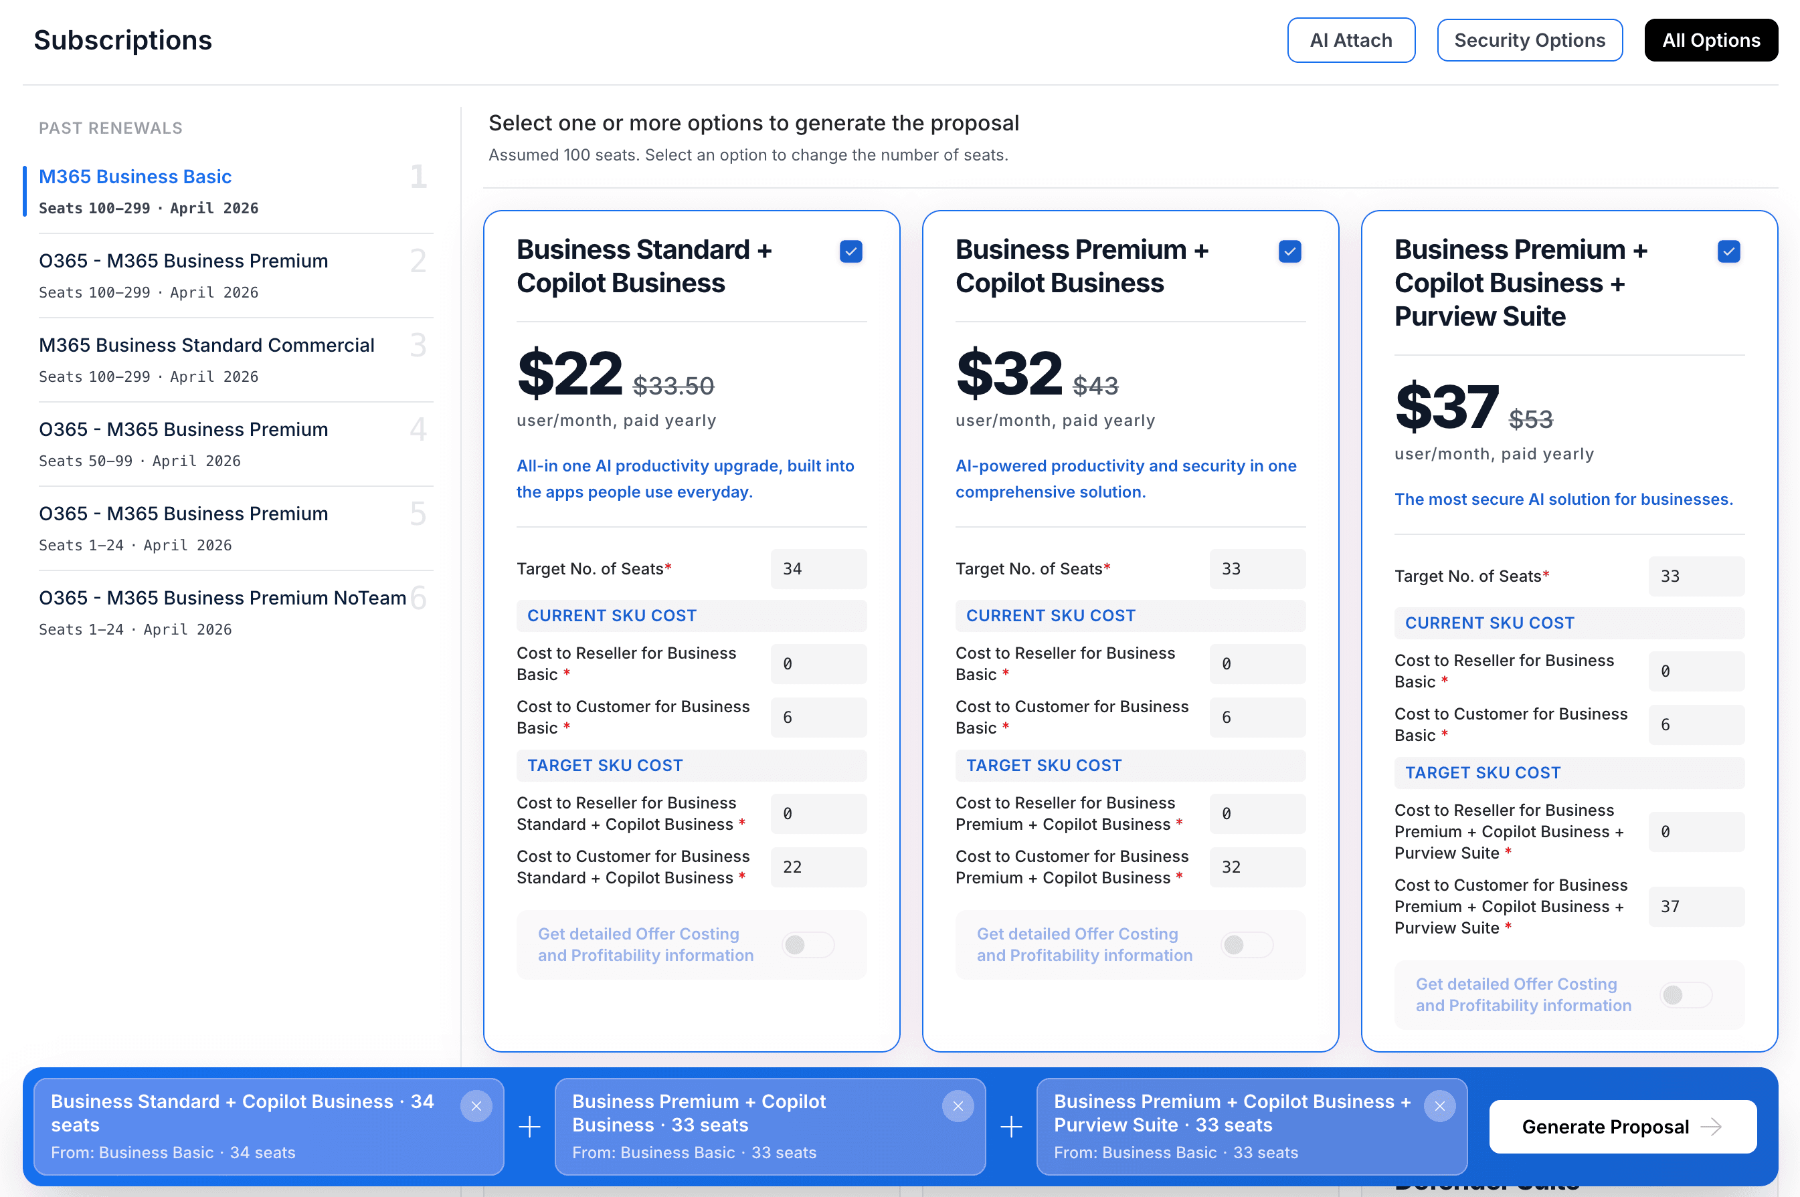Viewport: 1800px width, 1197px height.
Task: Uncheck Business Standard + Copilot Business card
Action: click(850, 251)
